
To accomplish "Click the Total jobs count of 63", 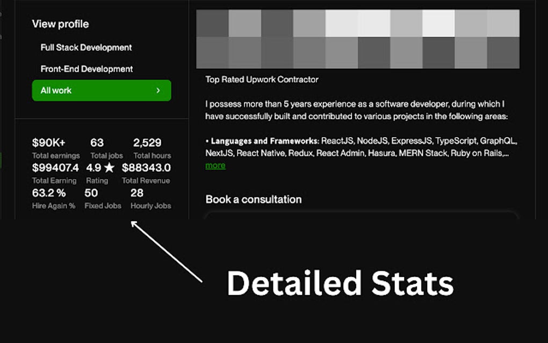I will [96, 143].
